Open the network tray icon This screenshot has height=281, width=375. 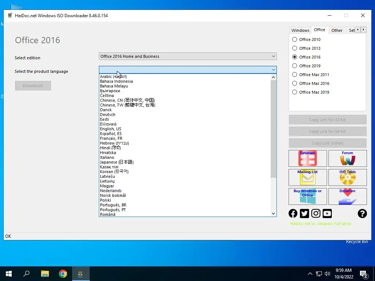(x=319, y=274)
